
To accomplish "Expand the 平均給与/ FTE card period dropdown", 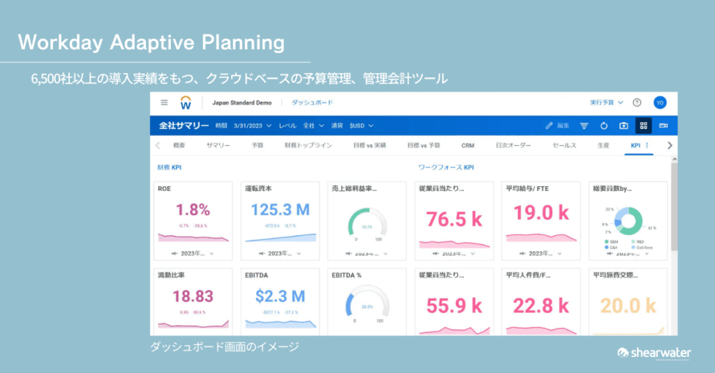I will pyautogui.click(x=540, y=253).
